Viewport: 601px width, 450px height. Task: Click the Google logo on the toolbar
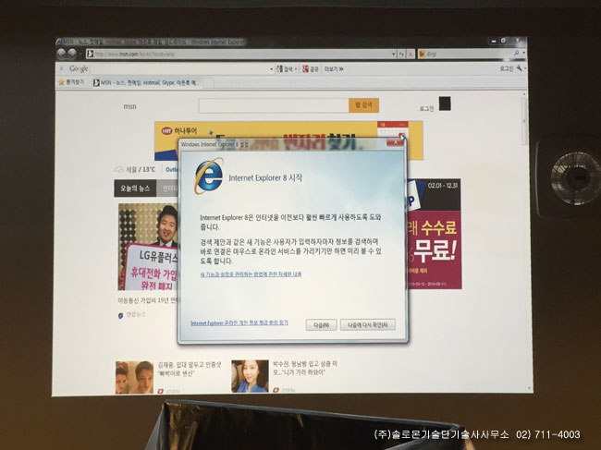pyautogui.click(x=79, y=68)
